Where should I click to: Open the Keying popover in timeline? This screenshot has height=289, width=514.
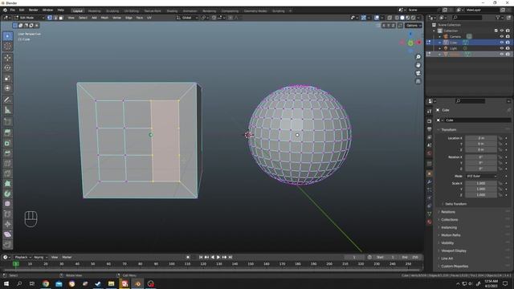[x=40, y=257]
